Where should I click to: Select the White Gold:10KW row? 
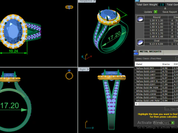(x=156, y=94)
